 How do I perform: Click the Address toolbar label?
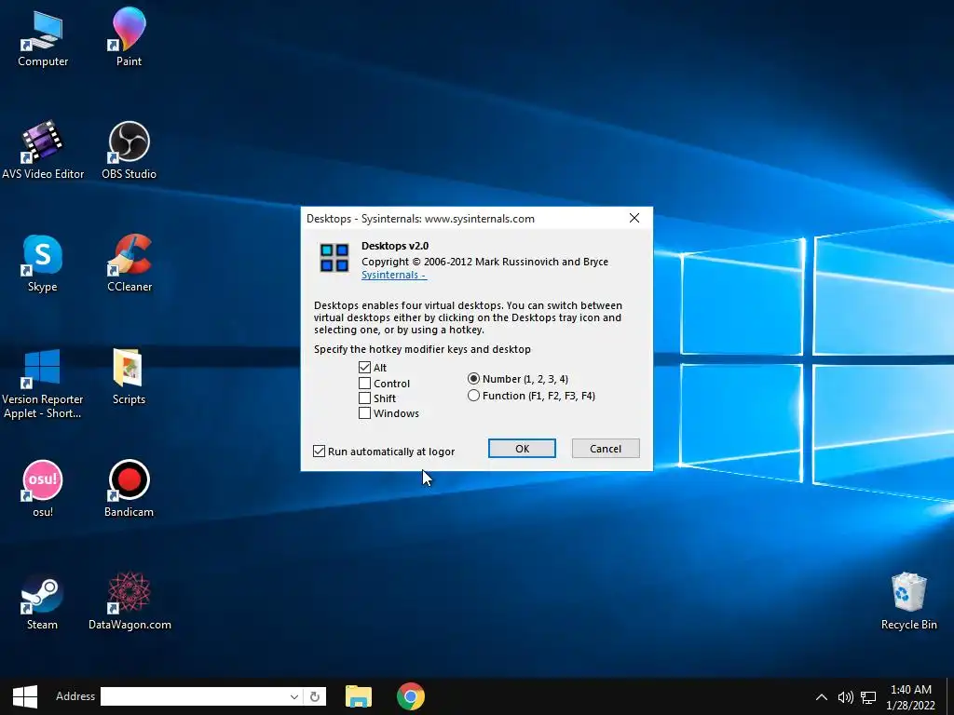(x=75, y=696)
